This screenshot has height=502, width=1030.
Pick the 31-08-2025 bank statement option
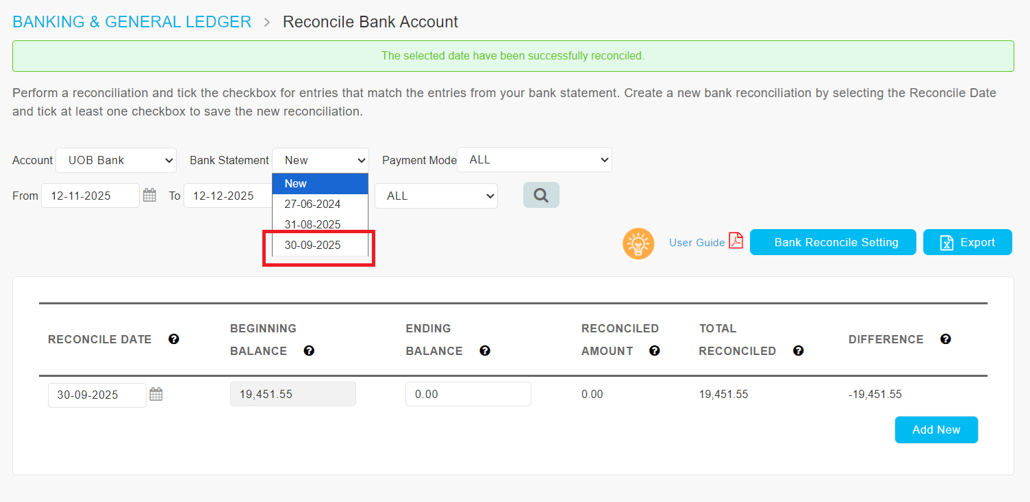tap(313, 224)
